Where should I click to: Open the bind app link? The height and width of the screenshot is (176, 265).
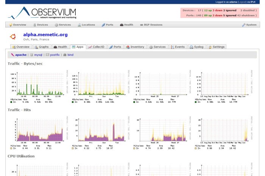tap(70, 55)
